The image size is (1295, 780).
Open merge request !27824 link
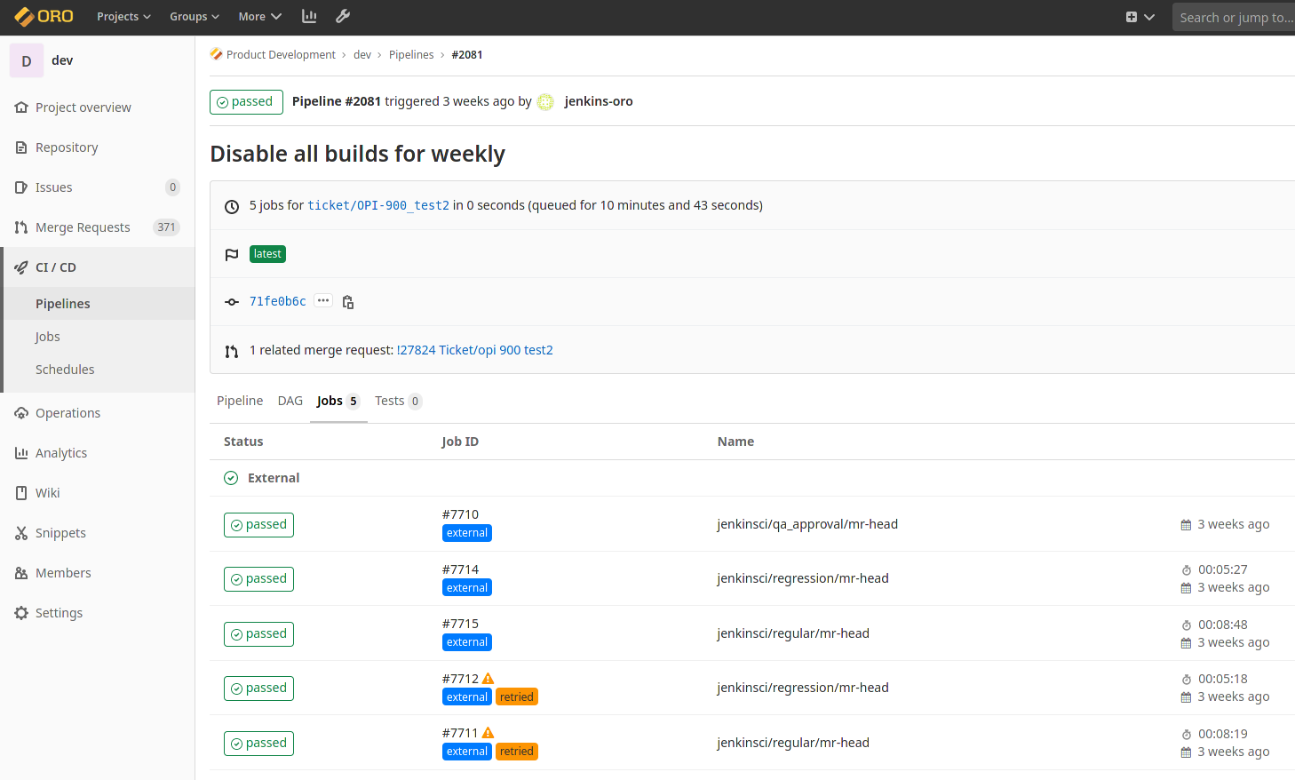[x=474, y=350]
